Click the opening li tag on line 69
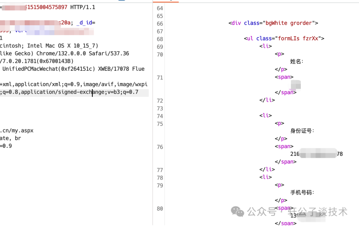 (x=266, y=46)
